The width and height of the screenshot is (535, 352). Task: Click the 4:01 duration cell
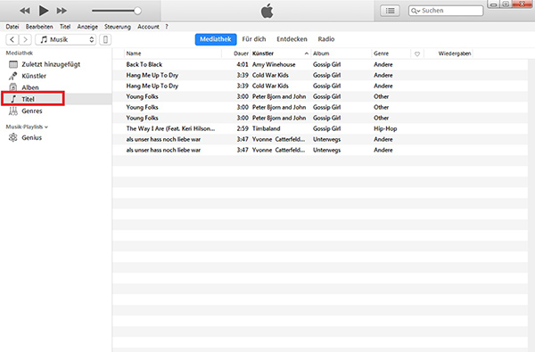[243, 64]
